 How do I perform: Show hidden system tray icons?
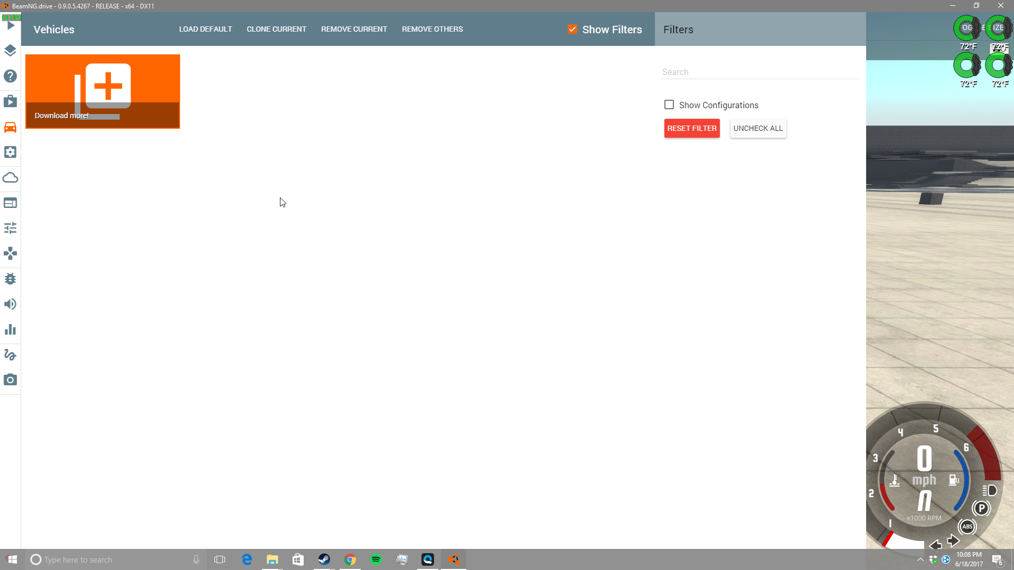pos(921,559)
